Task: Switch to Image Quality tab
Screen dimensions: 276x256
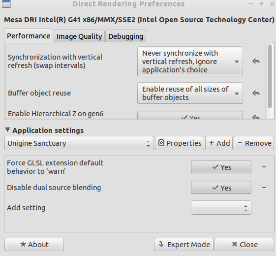Action: (79, 36)
